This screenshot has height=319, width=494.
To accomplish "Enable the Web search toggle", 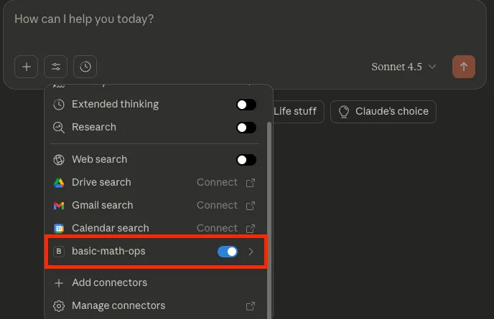I will 246,160.
